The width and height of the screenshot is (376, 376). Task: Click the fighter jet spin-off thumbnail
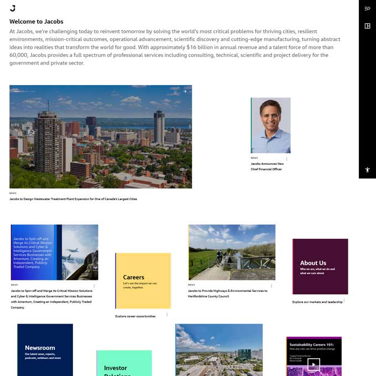coord(54,252)
